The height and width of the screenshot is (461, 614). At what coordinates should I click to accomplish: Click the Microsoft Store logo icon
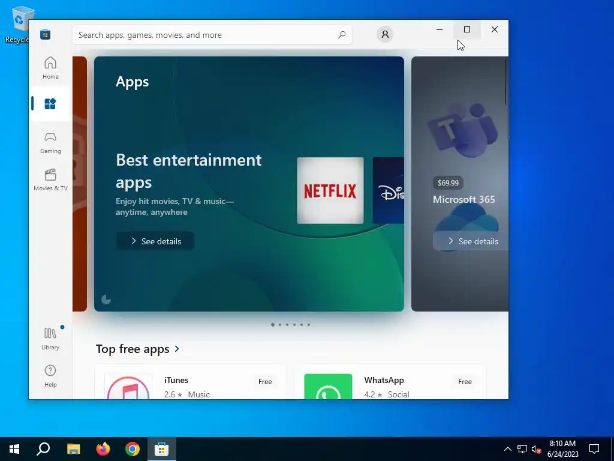point(46,34)
